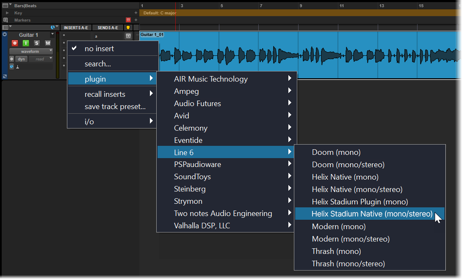Click bar 9 on the Bars|Beats ruler
This screenshot has width=462, height=279.
301,5
